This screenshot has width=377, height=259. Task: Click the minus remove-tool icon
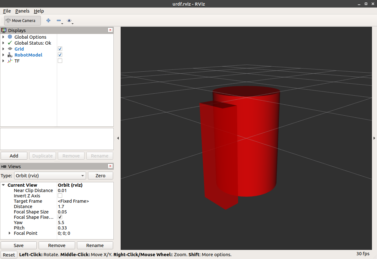coord(58,21)
